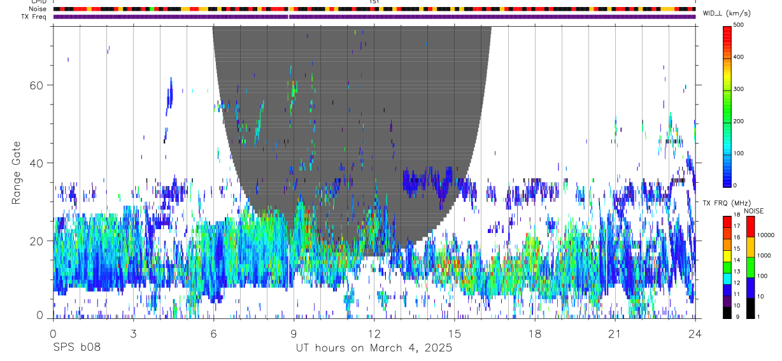Select the red top swatch of the NOISE legend
This screenshot has height=361, width=782.
click(x=751, y=227)
